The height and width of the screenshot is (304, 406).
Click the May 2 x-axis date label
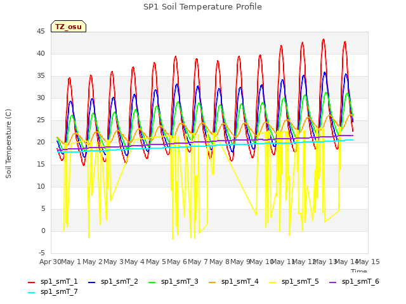93,262
